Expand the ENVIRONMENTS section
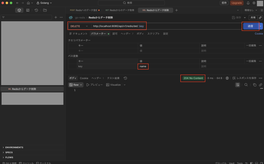 click(14, 148)
